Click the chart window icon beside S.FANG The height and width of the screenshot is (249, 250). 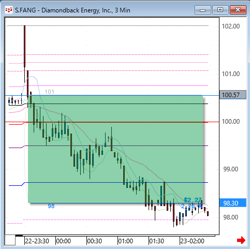(x=9, y=10)
